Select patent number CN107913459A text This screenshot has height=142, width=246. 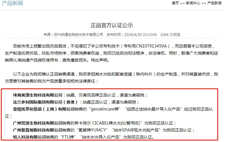point(151,46)
